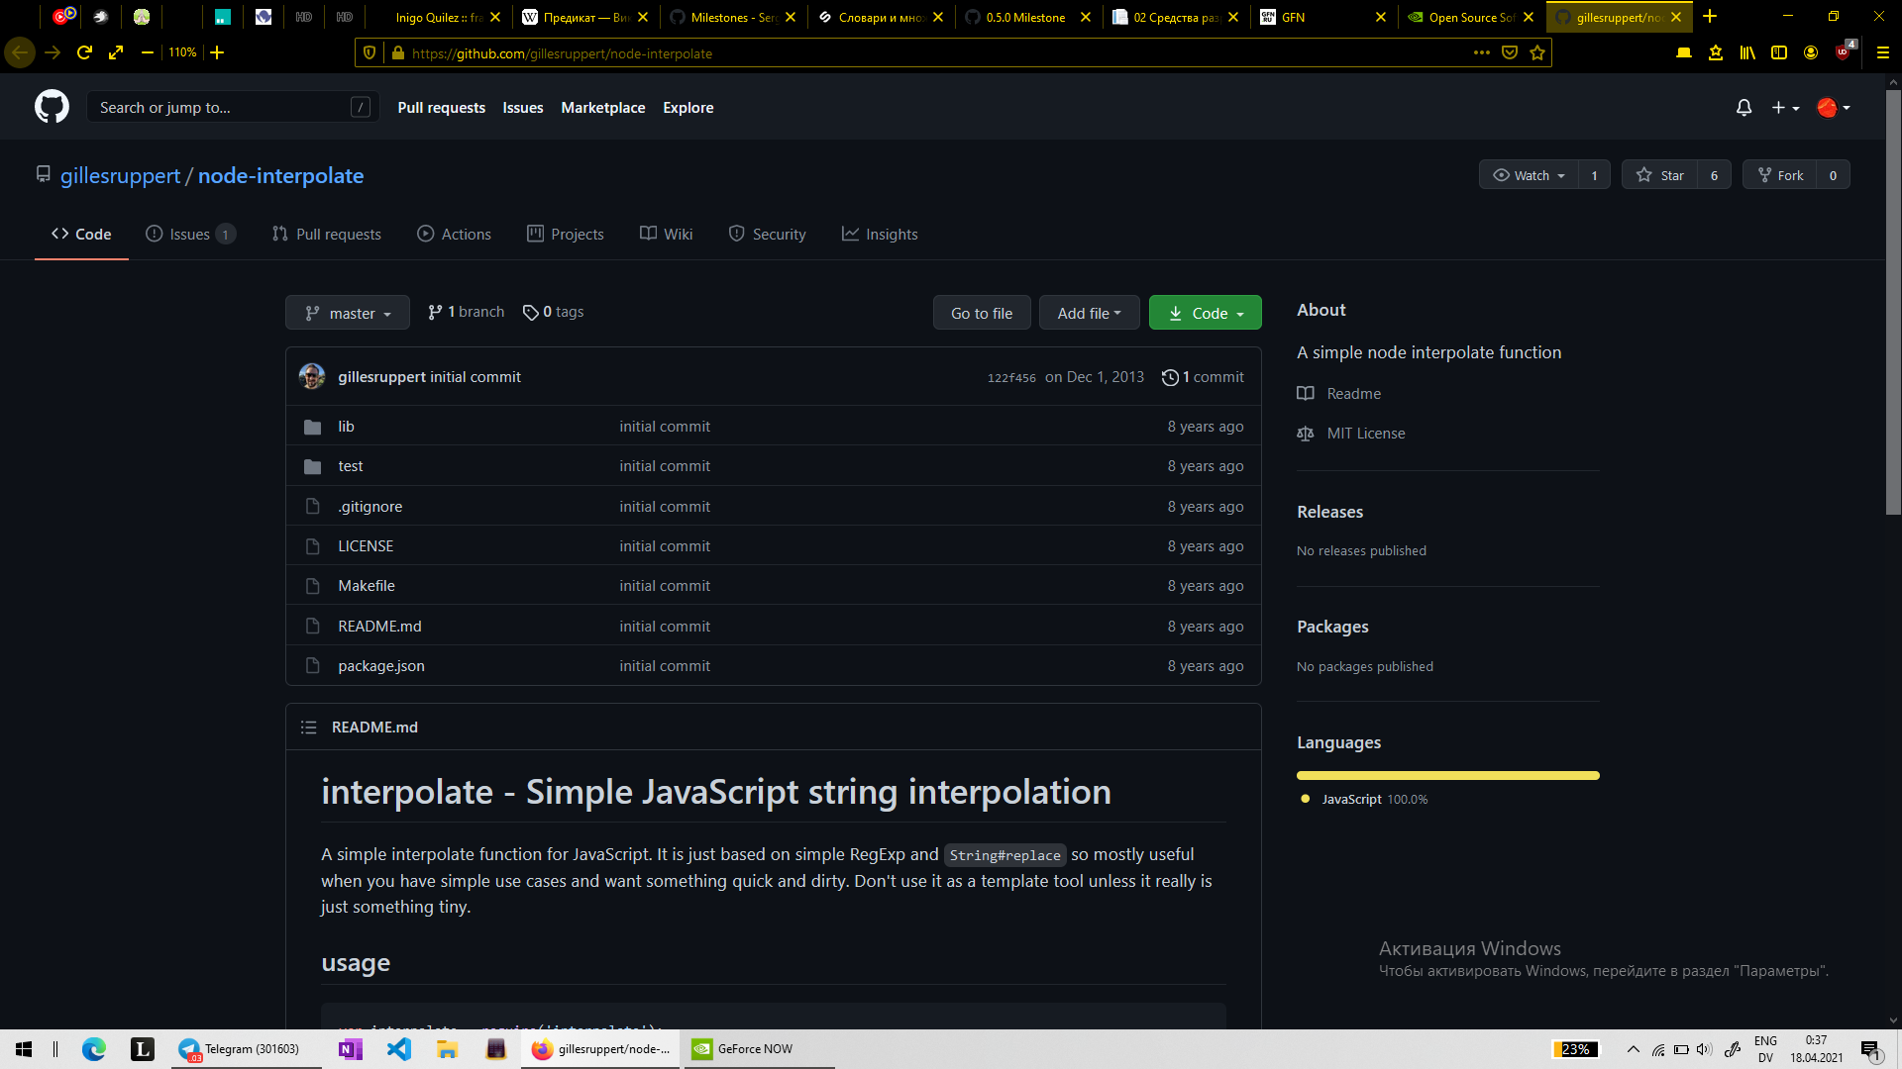Click the package.json file icon
Screen dimensions: 1902x1069
click(x=312, y=666)
